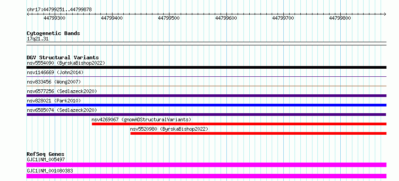399x181 pixels.
Task: Click the GJC1|NM_005497 magenta gene bar
Action: (x=206, y=165)
